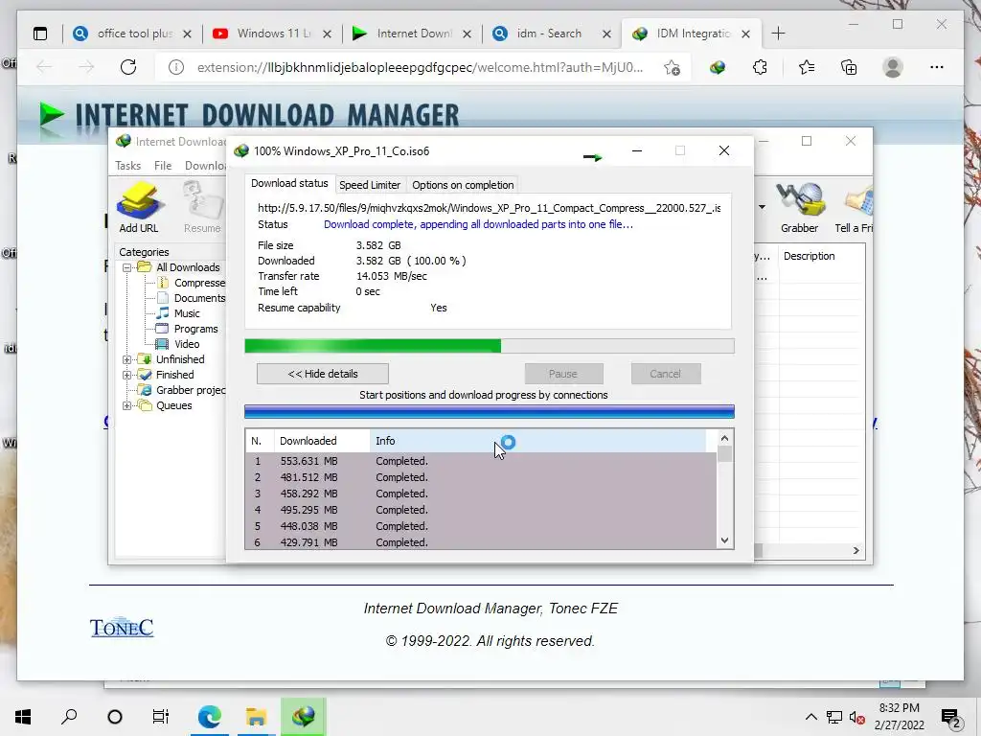Click the muted volume tray icon

856,717
